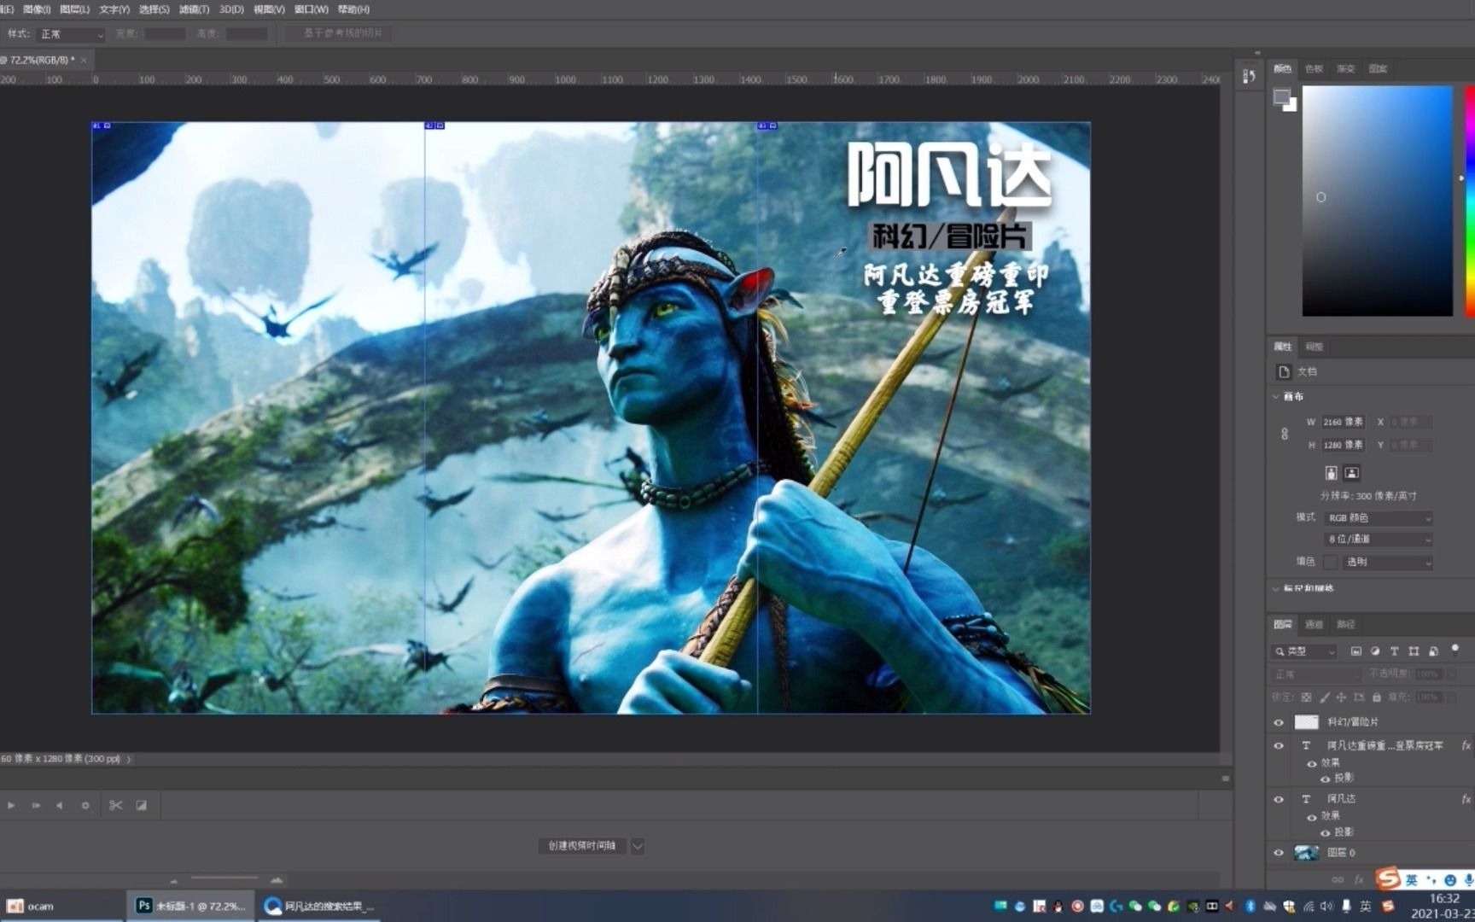Toggle the width-height link icon
The width and height of the screenshot is (1475, 922).
1285,434
